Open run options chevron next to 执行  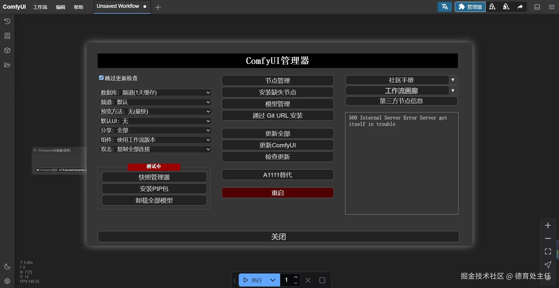click(273, 280)
